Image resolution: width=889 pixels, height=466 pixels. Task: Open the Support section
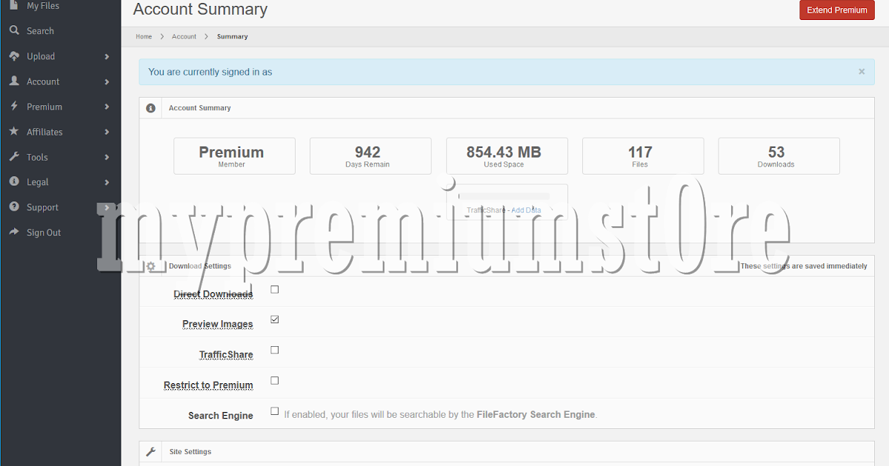[x=41, y=207]
